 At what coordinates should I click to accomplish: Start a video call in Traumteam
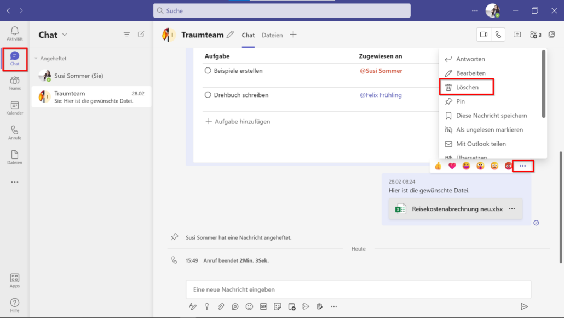pos(483,35)
